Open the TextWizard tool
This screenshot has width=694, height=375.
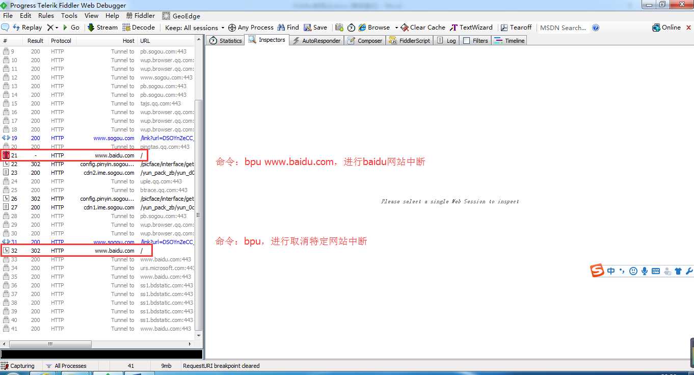(x=471, y=28)
